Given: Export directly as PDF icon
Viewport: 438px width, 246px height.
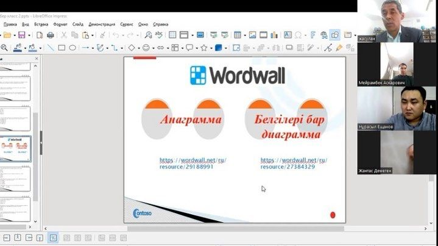Looking at the screenshot, I should (x=40, y=35).
